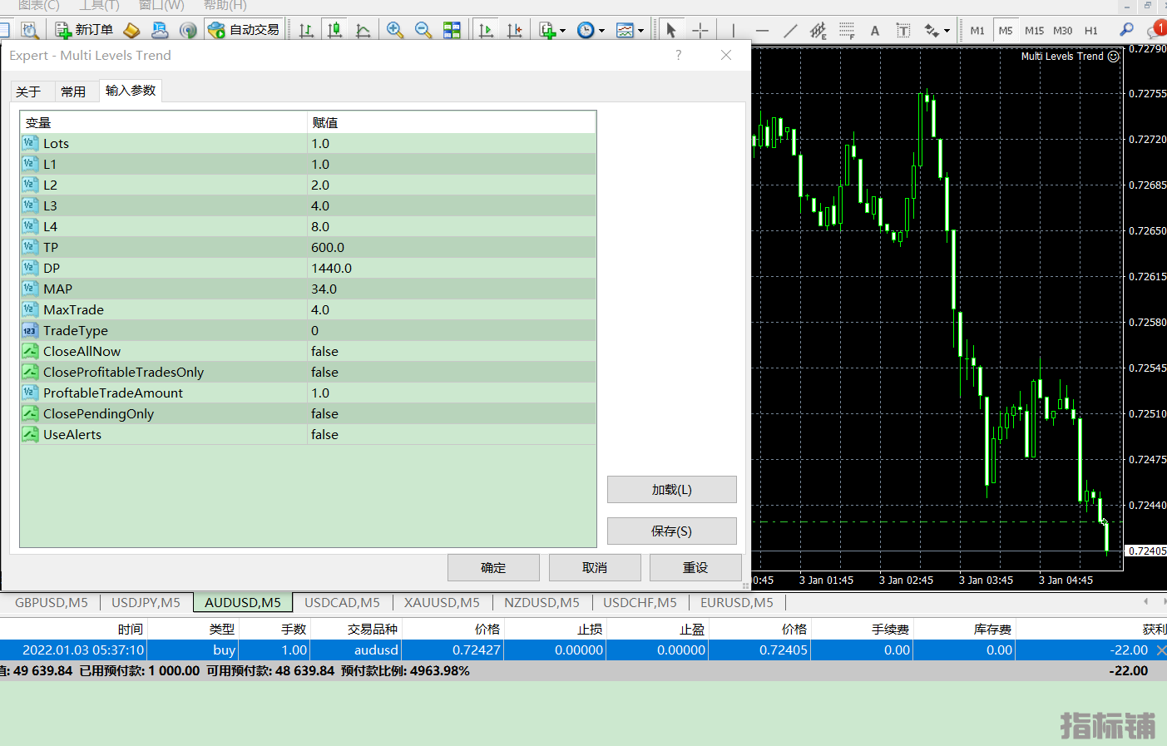The height and width of the screenshot is (746, 1167).
Task: Click the 取消 cancel button
Action: point(595,568)
